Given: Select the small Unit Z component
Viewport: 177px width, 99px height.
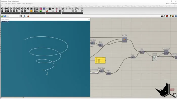Looking at the screenshot, I should [x=133, y=57].
